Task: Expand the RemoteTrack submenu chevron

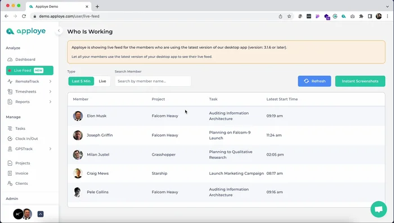Action: tap(50, 81)
